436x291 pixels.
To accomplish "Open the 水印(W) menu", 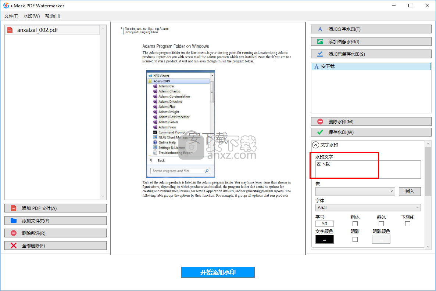I will tap(32, 16).
